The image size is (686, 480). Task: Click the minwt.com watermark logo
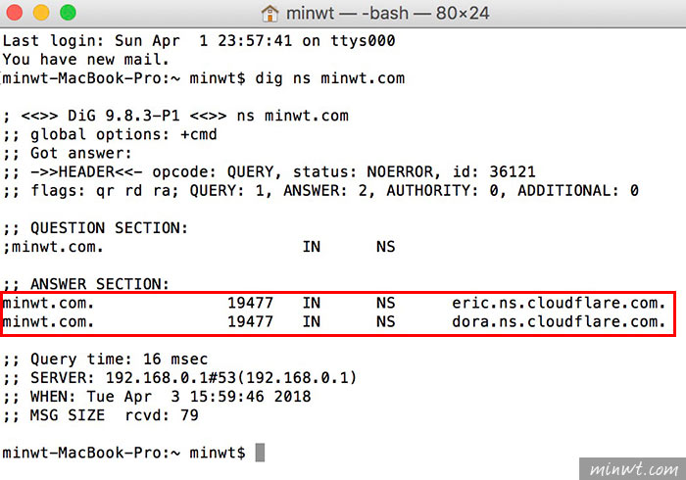pos(633,469)
